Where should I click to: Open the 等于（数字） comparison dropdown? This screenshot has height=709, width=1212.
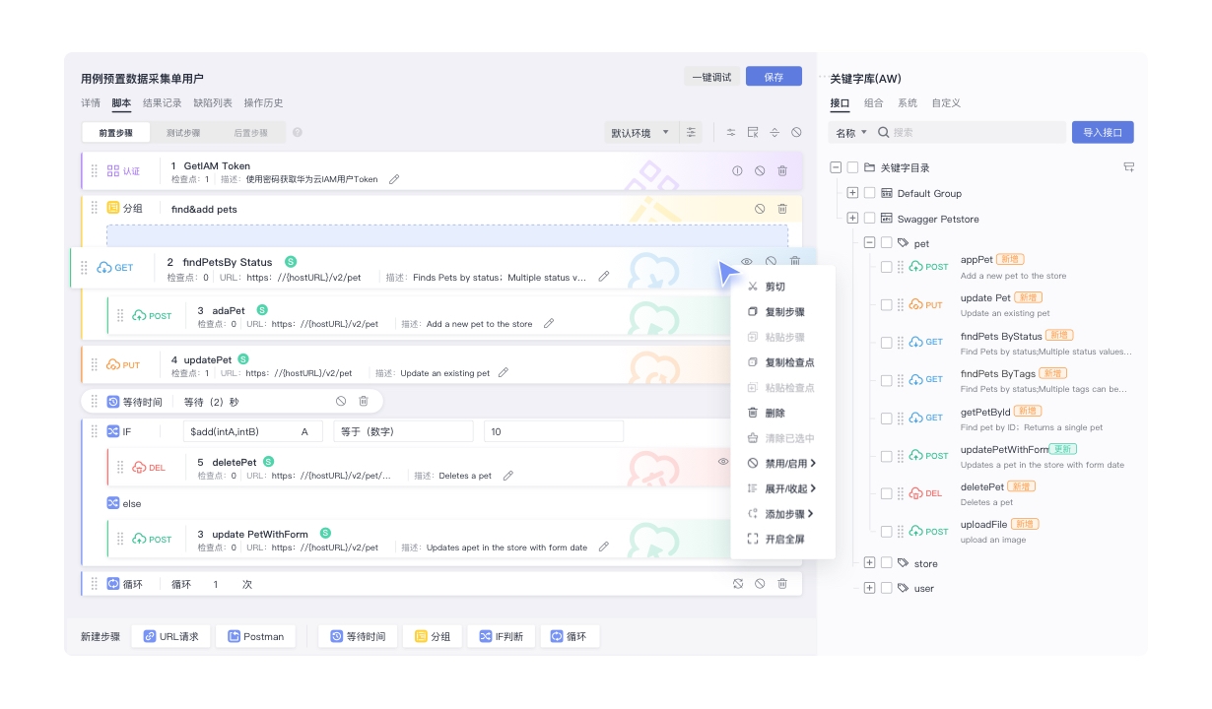point(403,431)
